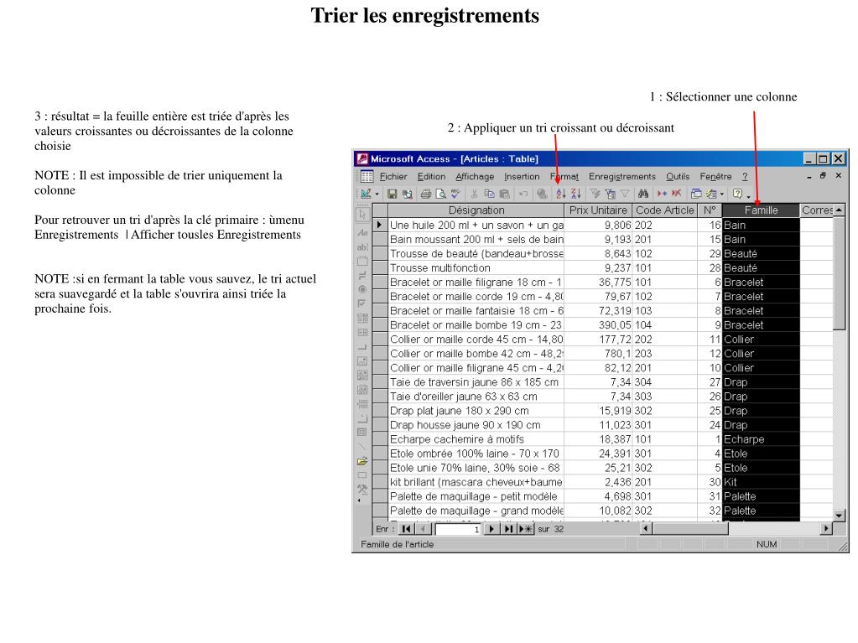
Task: Click price cell '2,436'
Action: coord(598,482)
